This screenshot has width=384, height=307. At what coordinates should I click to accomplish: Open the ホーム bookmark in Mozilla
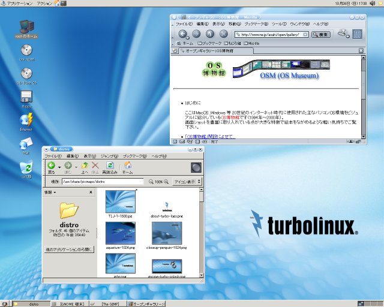[x=185, y=43]
